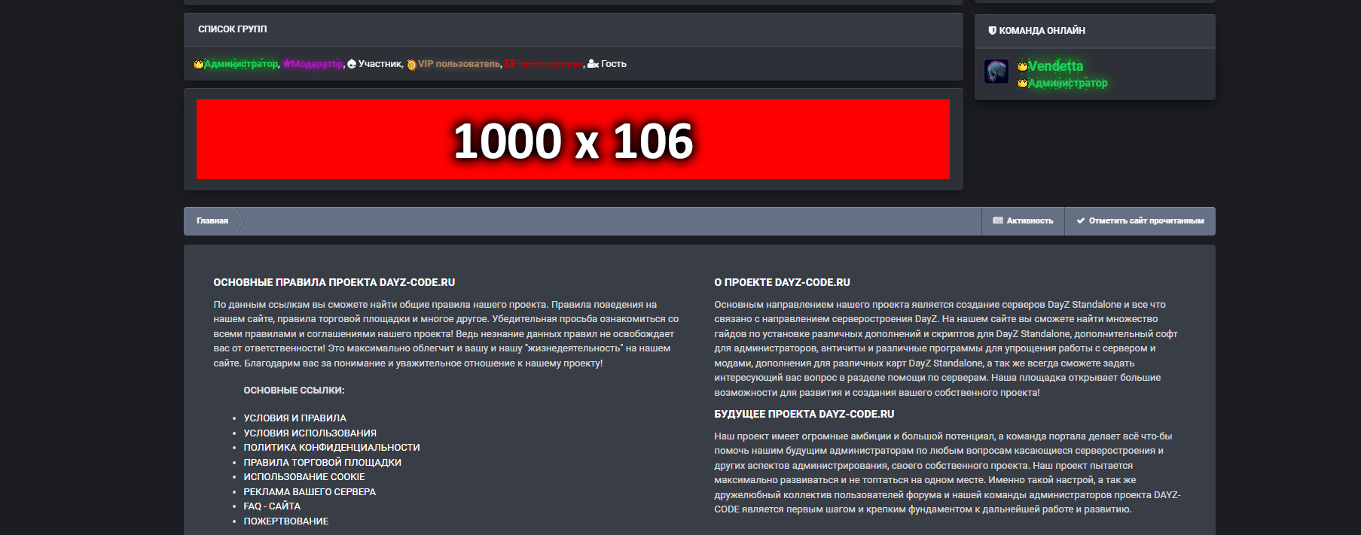Click Администратор role under Vendetta
Screen dimensions: 1361x535
pos(1067,83)
